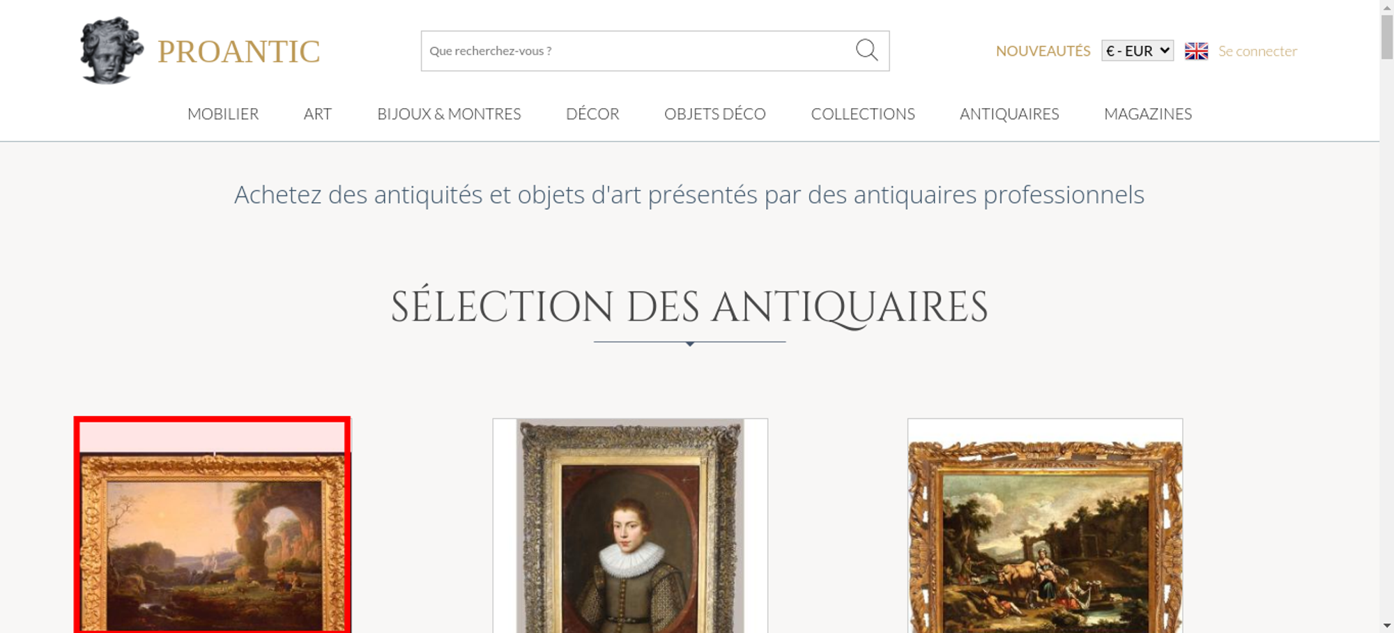Click the magnifying glass search icon
The width and height of the screenshot is (1394, 633).
click(866, 50)
